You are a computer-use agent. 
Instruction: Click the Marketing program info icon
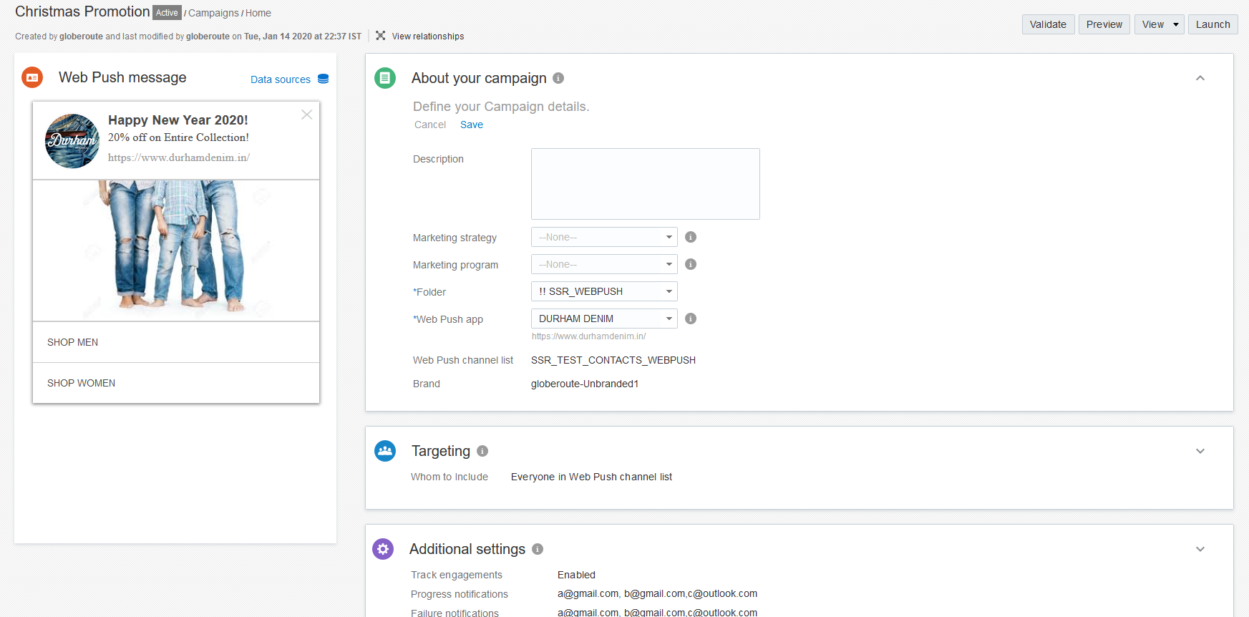[691, 264]
